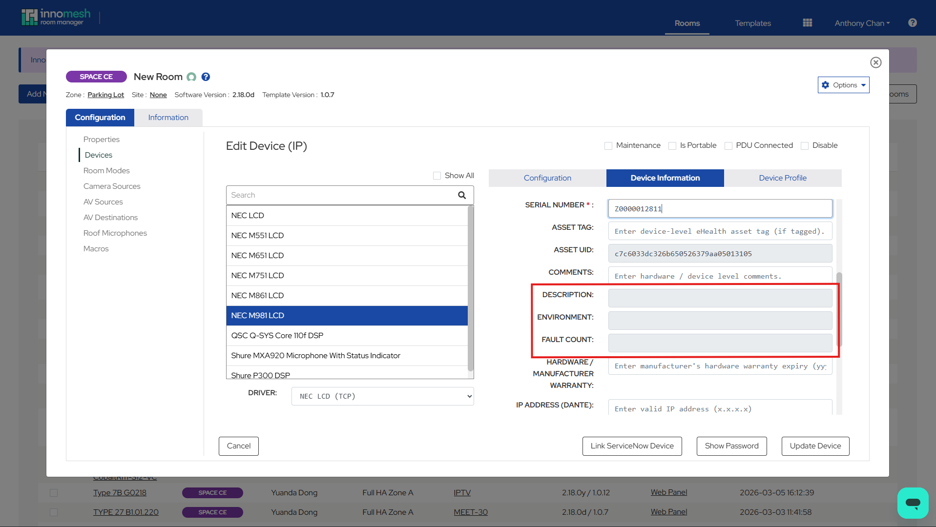Click the Update Device button
Image resolution: width=936 pixels, height=527 pixels.
point(815,446)
